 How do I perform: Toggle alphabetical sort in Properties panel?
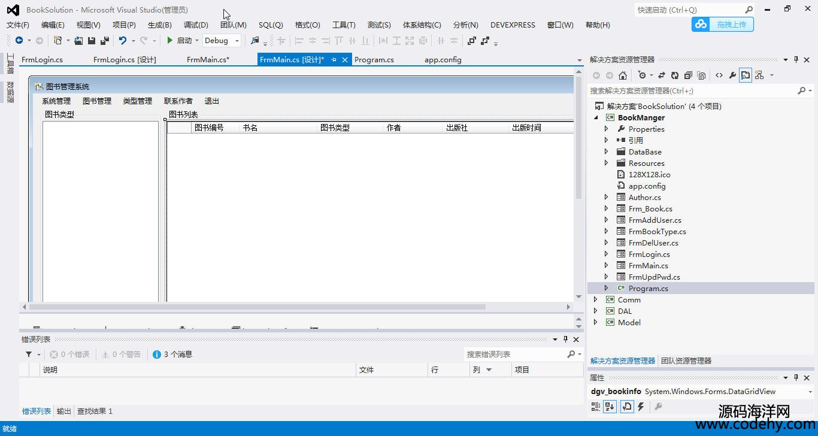click(610, 407)
